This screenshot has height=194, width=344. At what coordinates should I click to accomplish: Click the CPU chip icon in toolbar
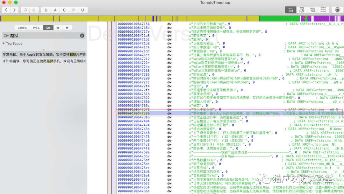336,10
